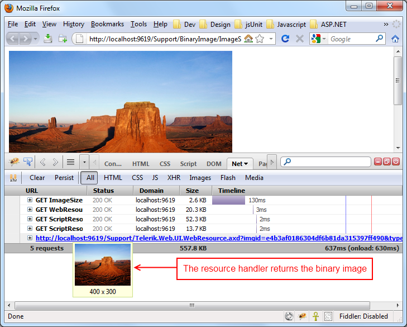Click the Firefox Home icon
Screen dimensions: 407x327
click(x=395, y=39)
